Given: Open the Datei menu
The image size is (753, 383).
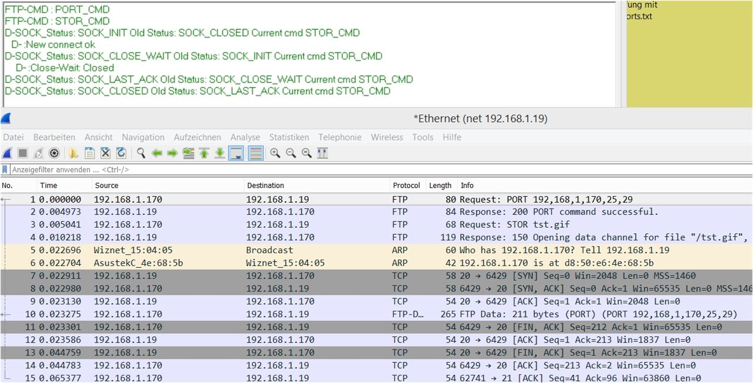Looking at the screenshot, I should coord(14,137).
